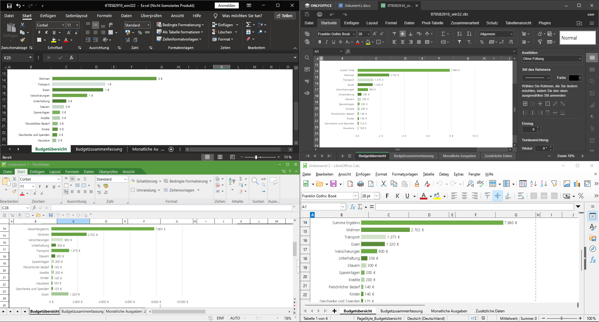Image resolution: width=599 pixels, height=322 pixels.
Task: Open the search icon in ONLYOFFICE sidebar
Action: click(307, 58)
